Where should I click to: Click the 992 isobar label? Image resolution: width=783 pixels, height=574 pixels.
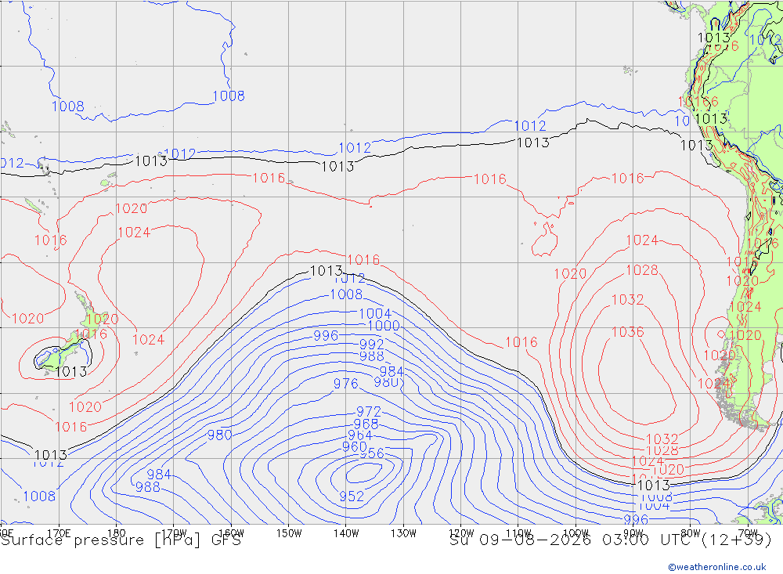[x=371, y=345]
